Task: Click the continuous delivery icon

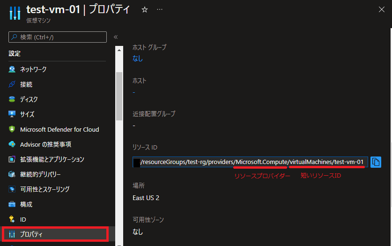Action: pyautogui.click(x=12, y=174)
